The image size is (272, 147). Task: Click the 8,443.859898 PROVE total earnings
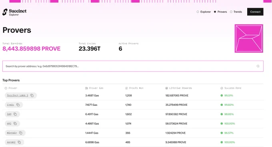[x=31, y=48]
